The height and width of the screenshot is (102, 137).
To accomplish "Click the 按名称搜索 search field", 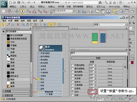I will [19, 32].
